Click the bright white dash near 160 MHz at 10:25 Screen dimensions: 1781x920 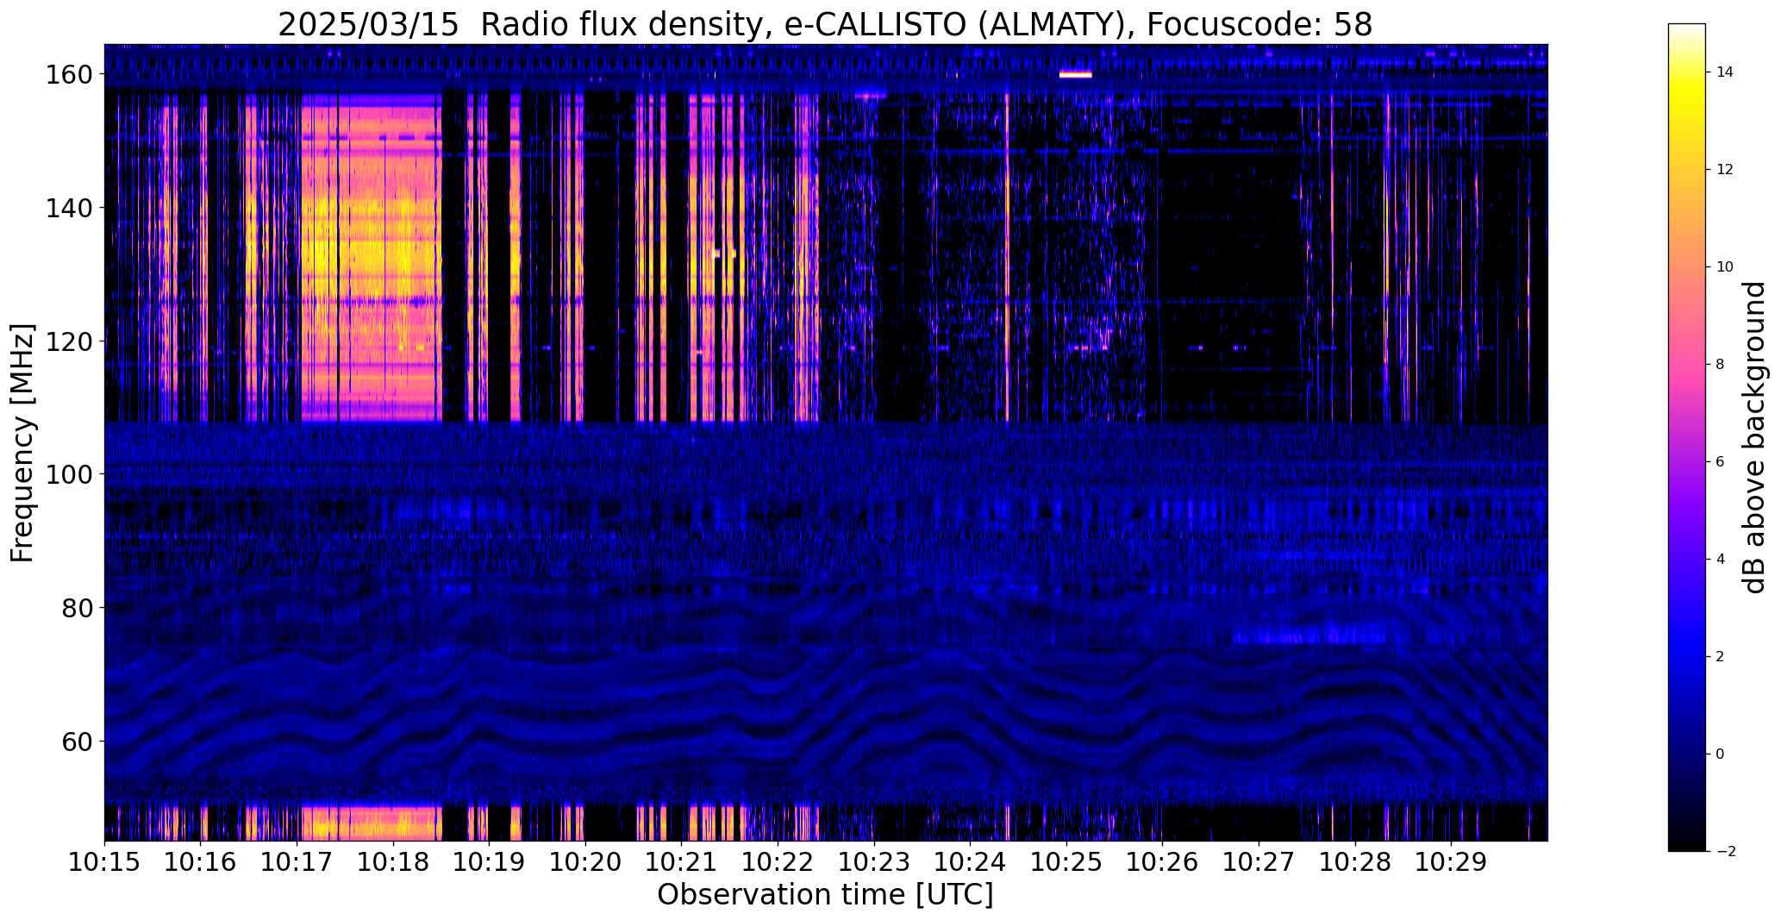pos(1076,75)
